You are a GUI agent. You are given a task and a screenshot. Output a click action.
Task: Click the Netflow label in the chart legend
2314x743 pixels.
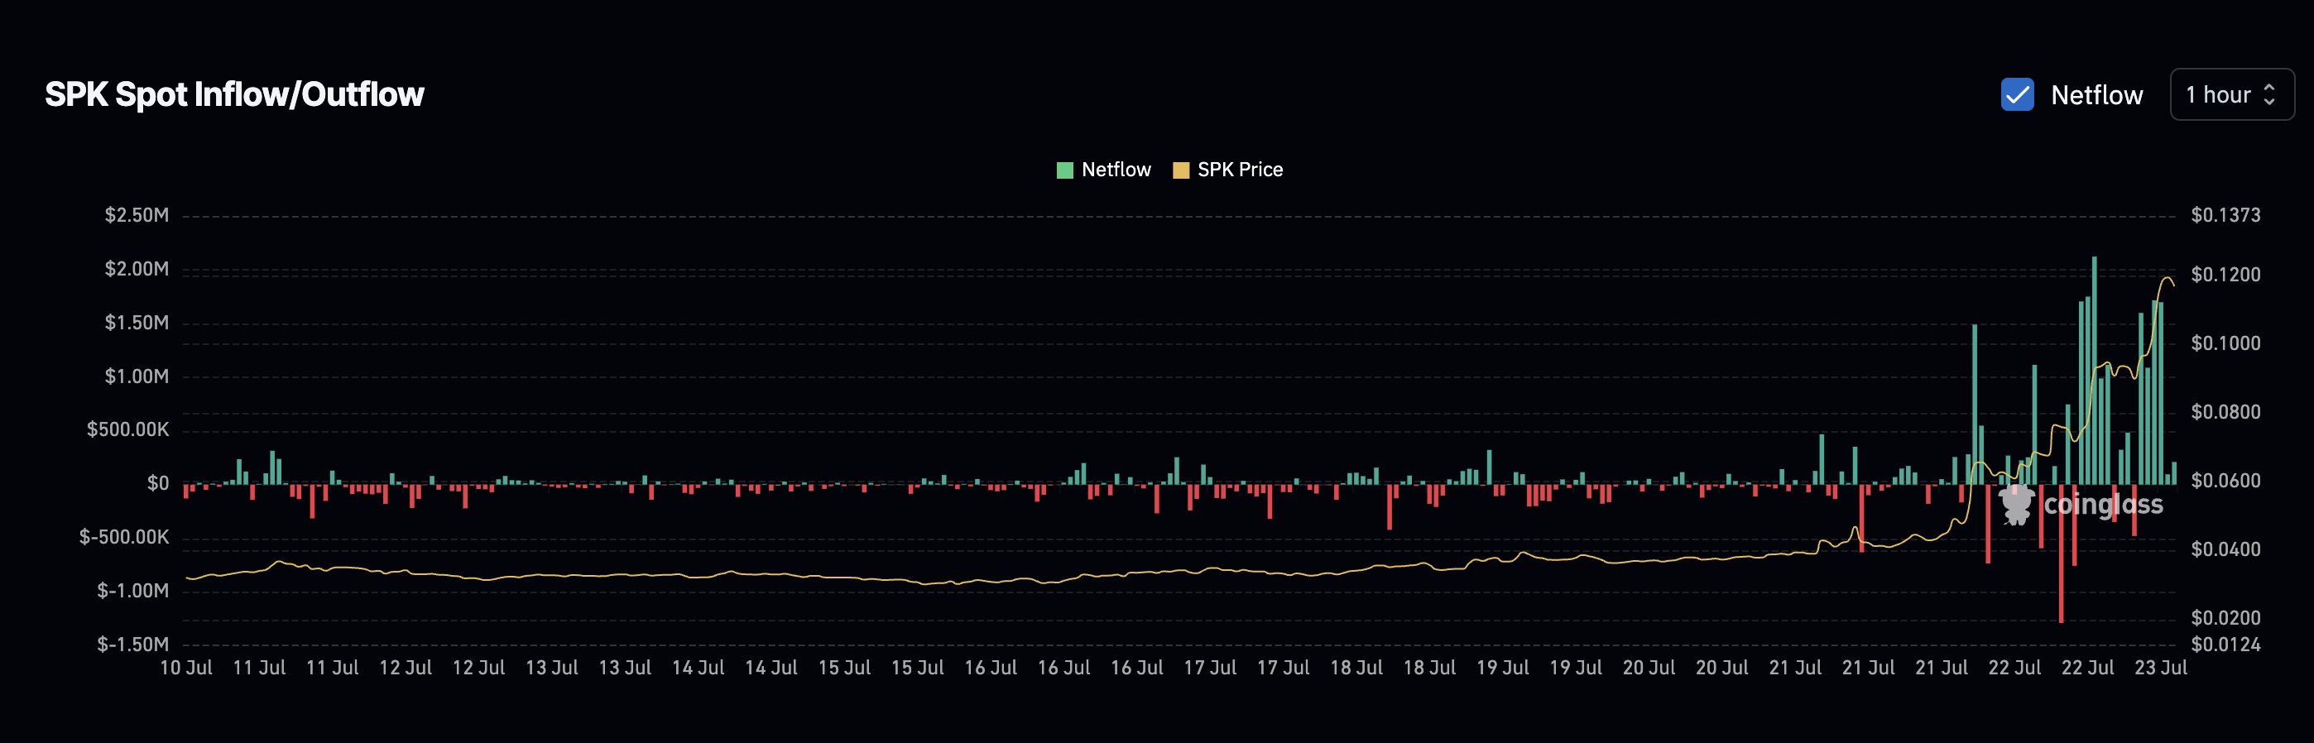(x=1116, y=170)
